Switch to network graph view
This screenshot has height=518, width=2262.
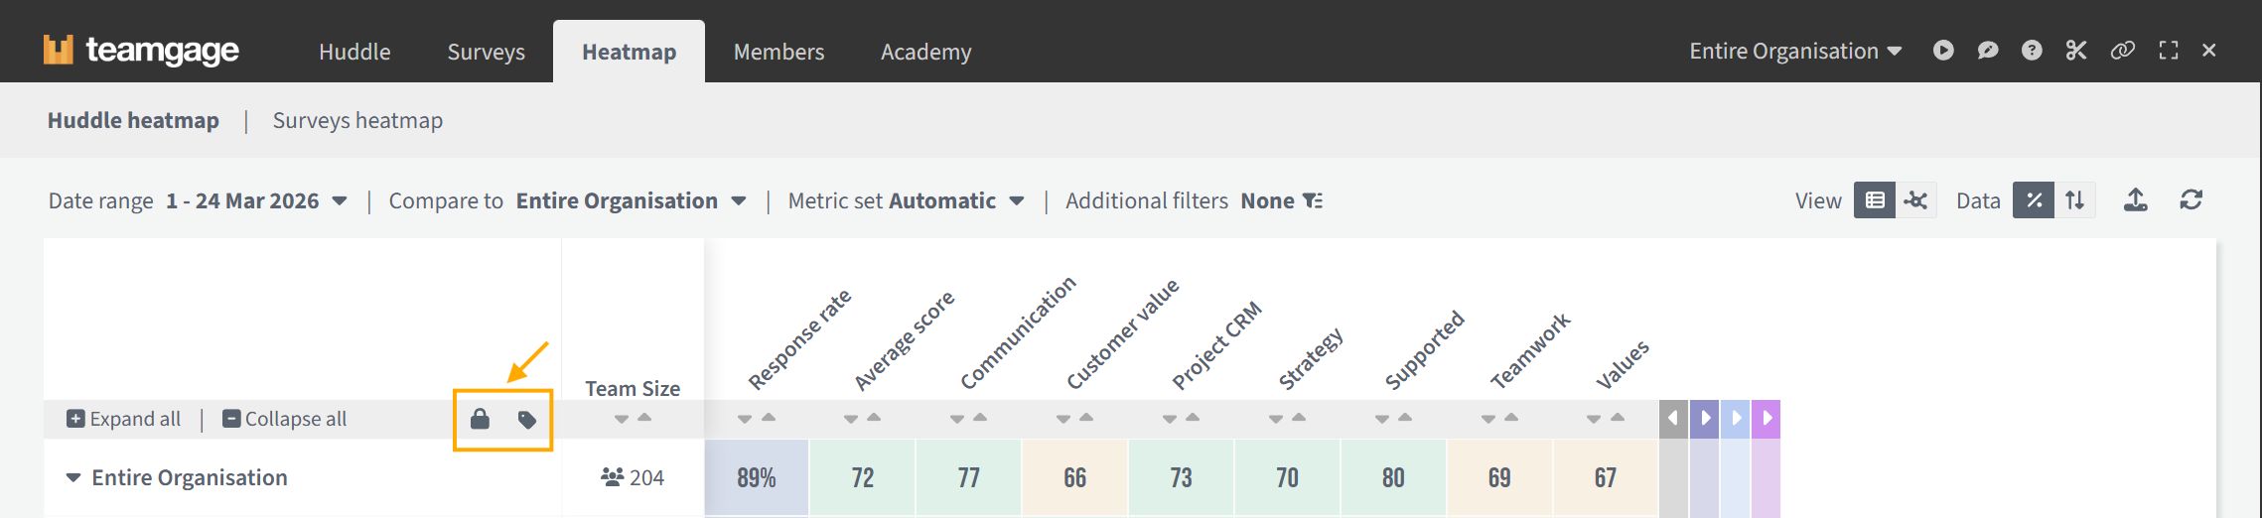click(1916, 200)
